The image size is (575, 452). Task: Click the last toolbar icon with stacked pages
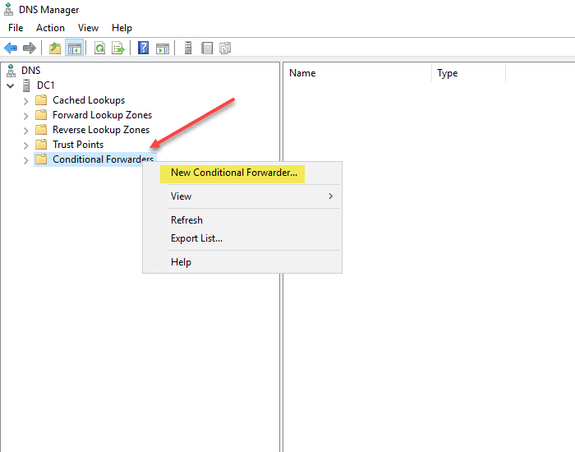click(225, 48)
